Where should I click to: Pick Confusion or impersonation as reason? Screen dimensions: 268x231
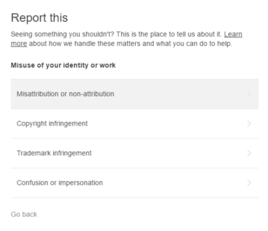59,183
